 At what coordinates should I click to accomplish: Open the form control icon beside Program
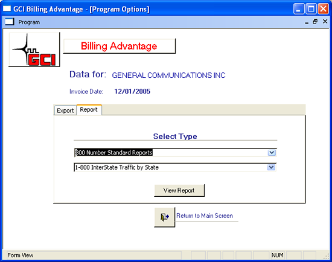click(10, 22)
